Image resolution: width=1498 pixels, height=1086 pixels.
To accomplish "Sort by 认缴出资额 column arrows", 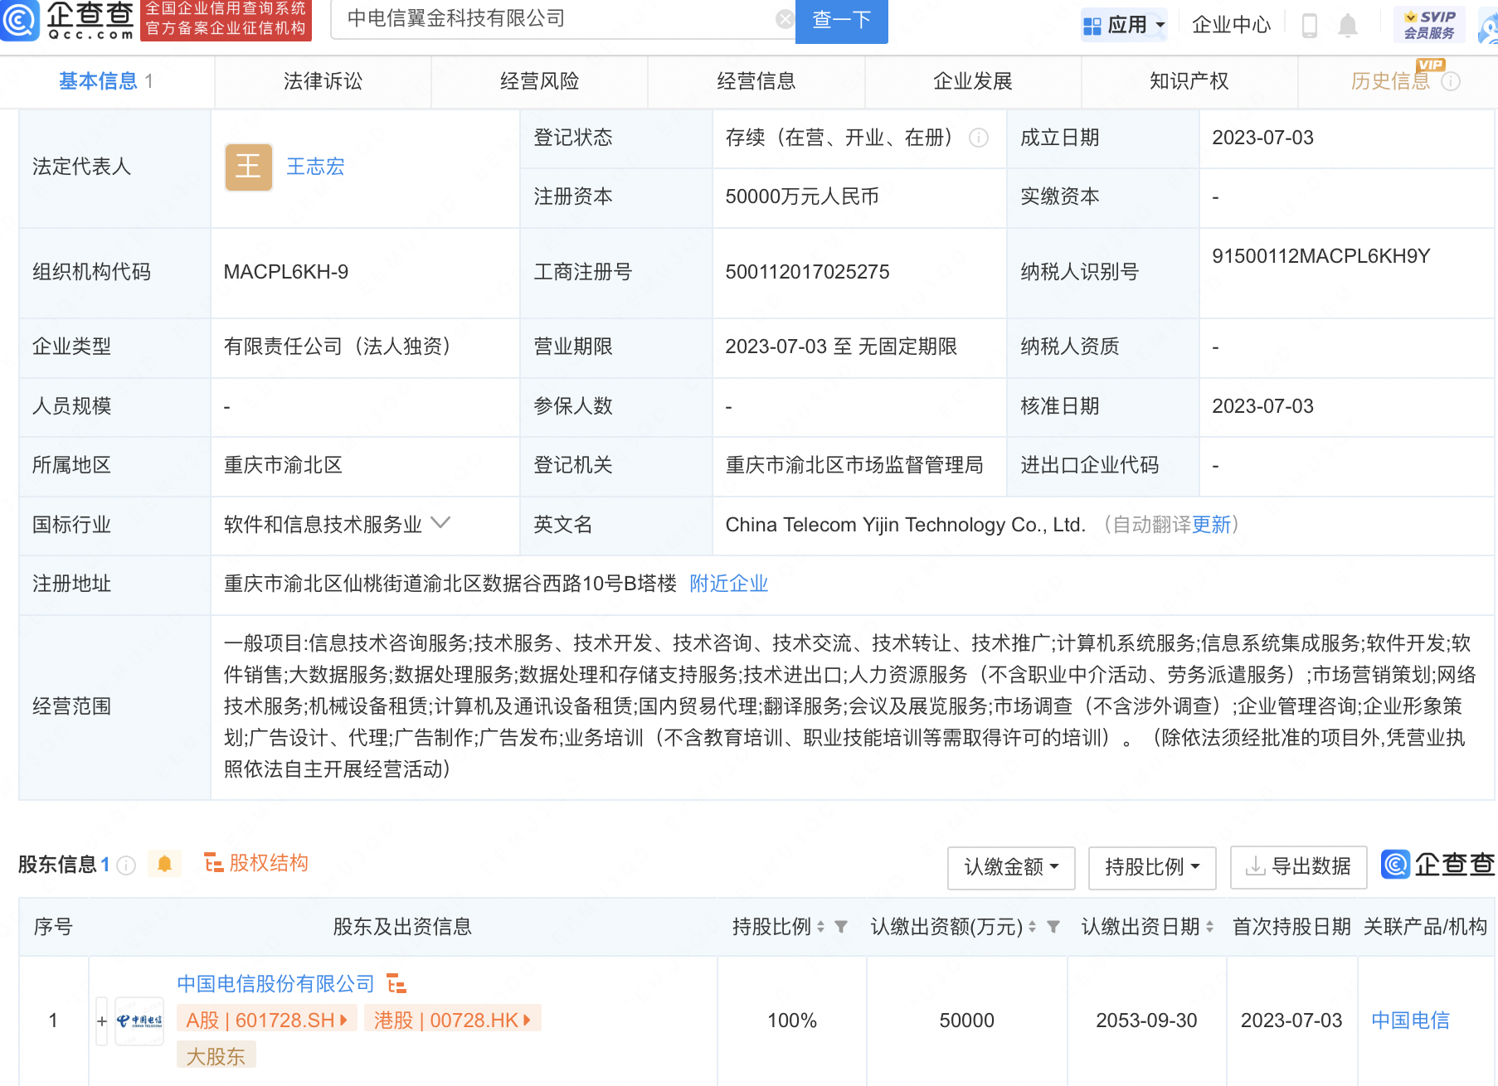I will [1032, 927].
